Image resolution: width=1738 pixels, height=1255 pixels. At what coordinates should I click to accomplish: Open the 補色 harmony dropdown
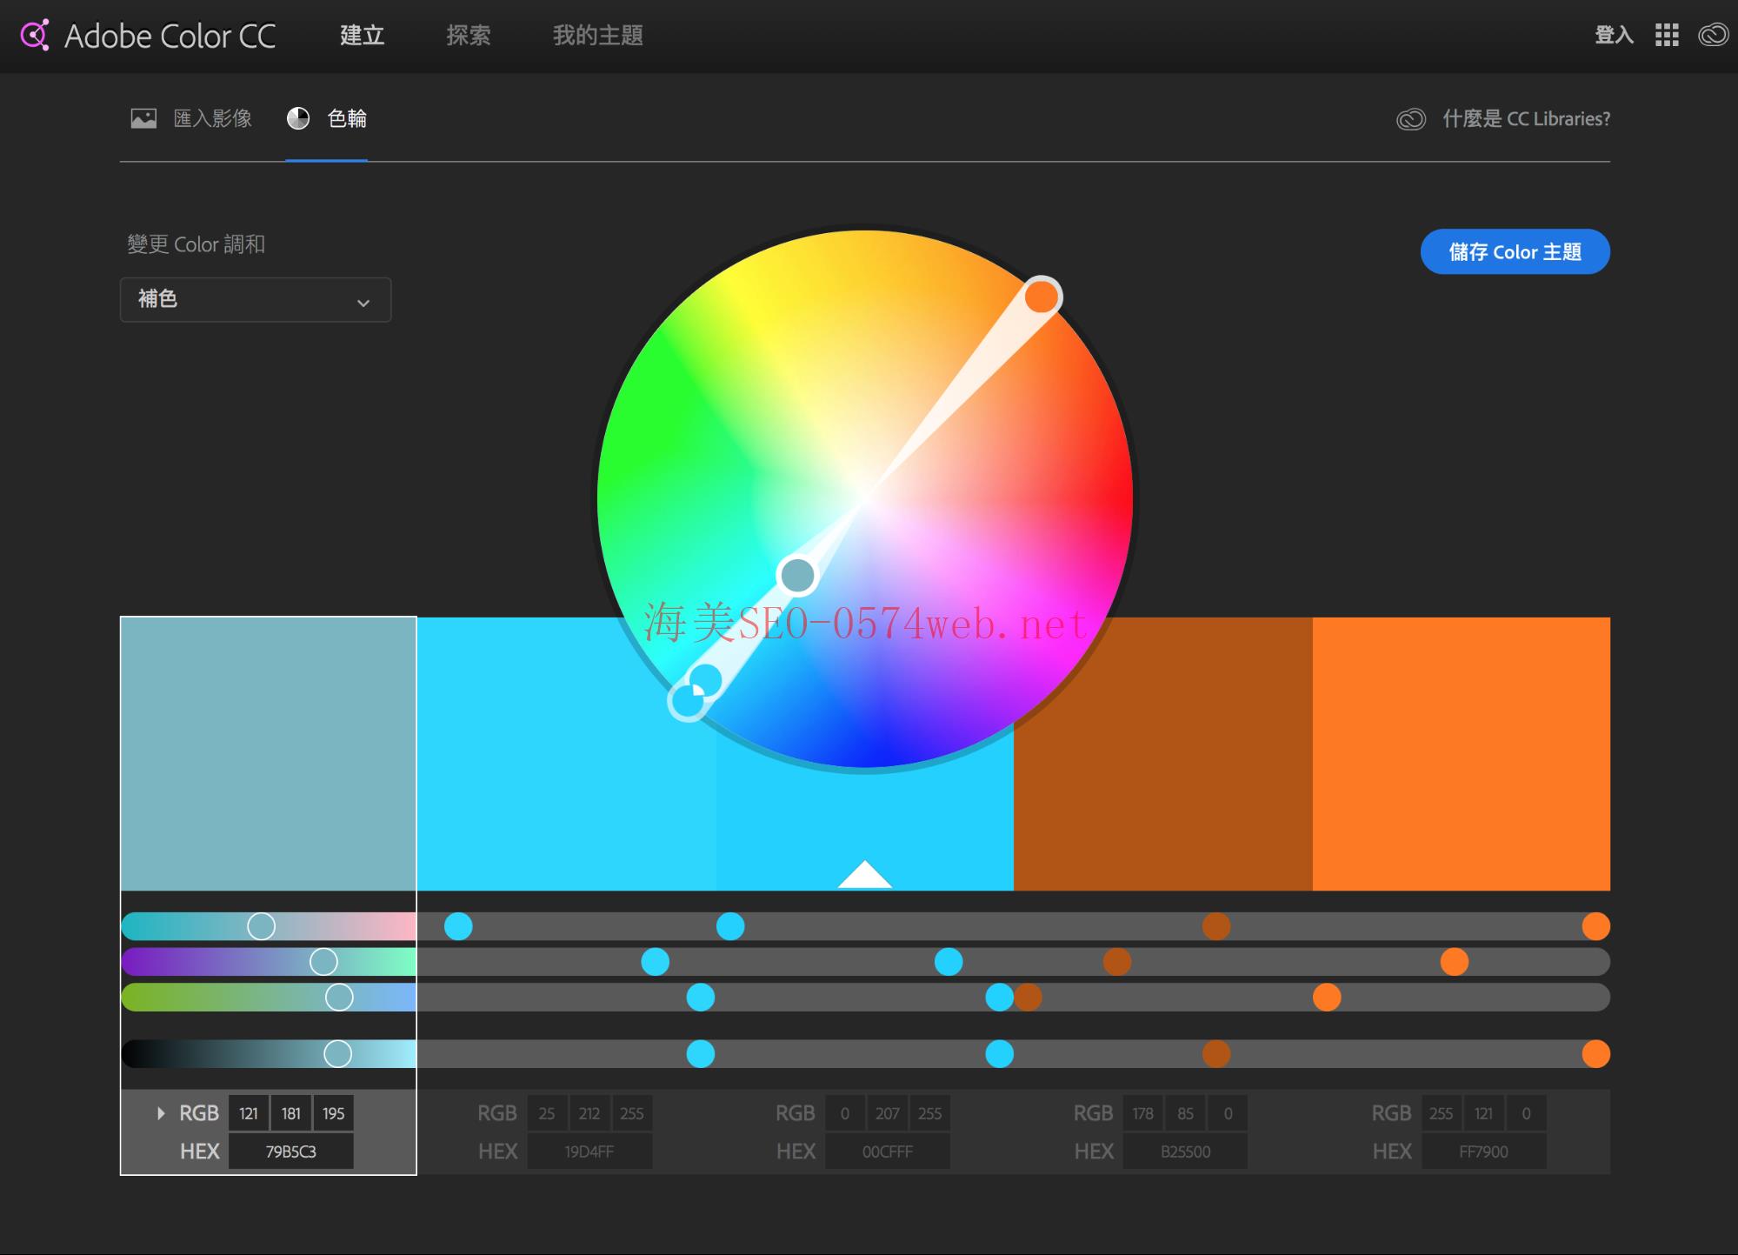pos(256,299)
